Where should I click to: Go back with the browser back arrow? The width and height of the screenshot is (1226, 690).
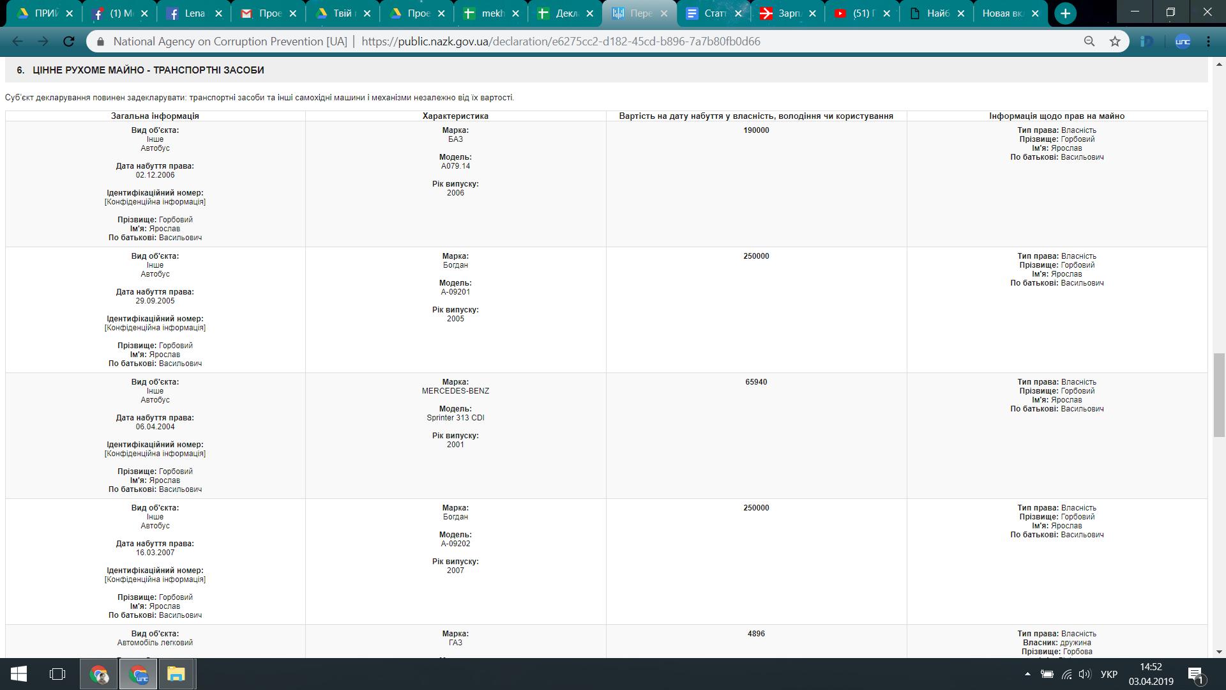18,42
